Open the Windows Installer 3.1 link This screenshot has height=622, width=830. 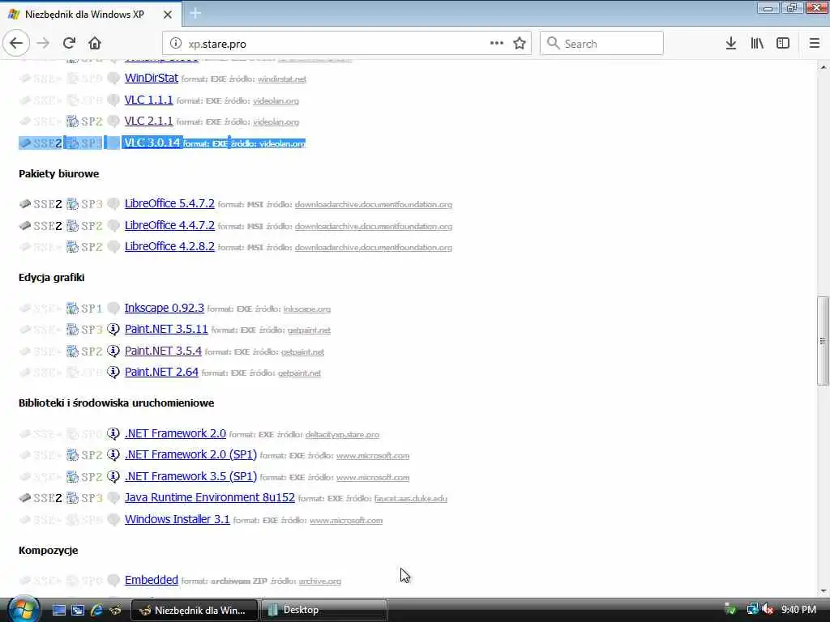coord(178,519)
